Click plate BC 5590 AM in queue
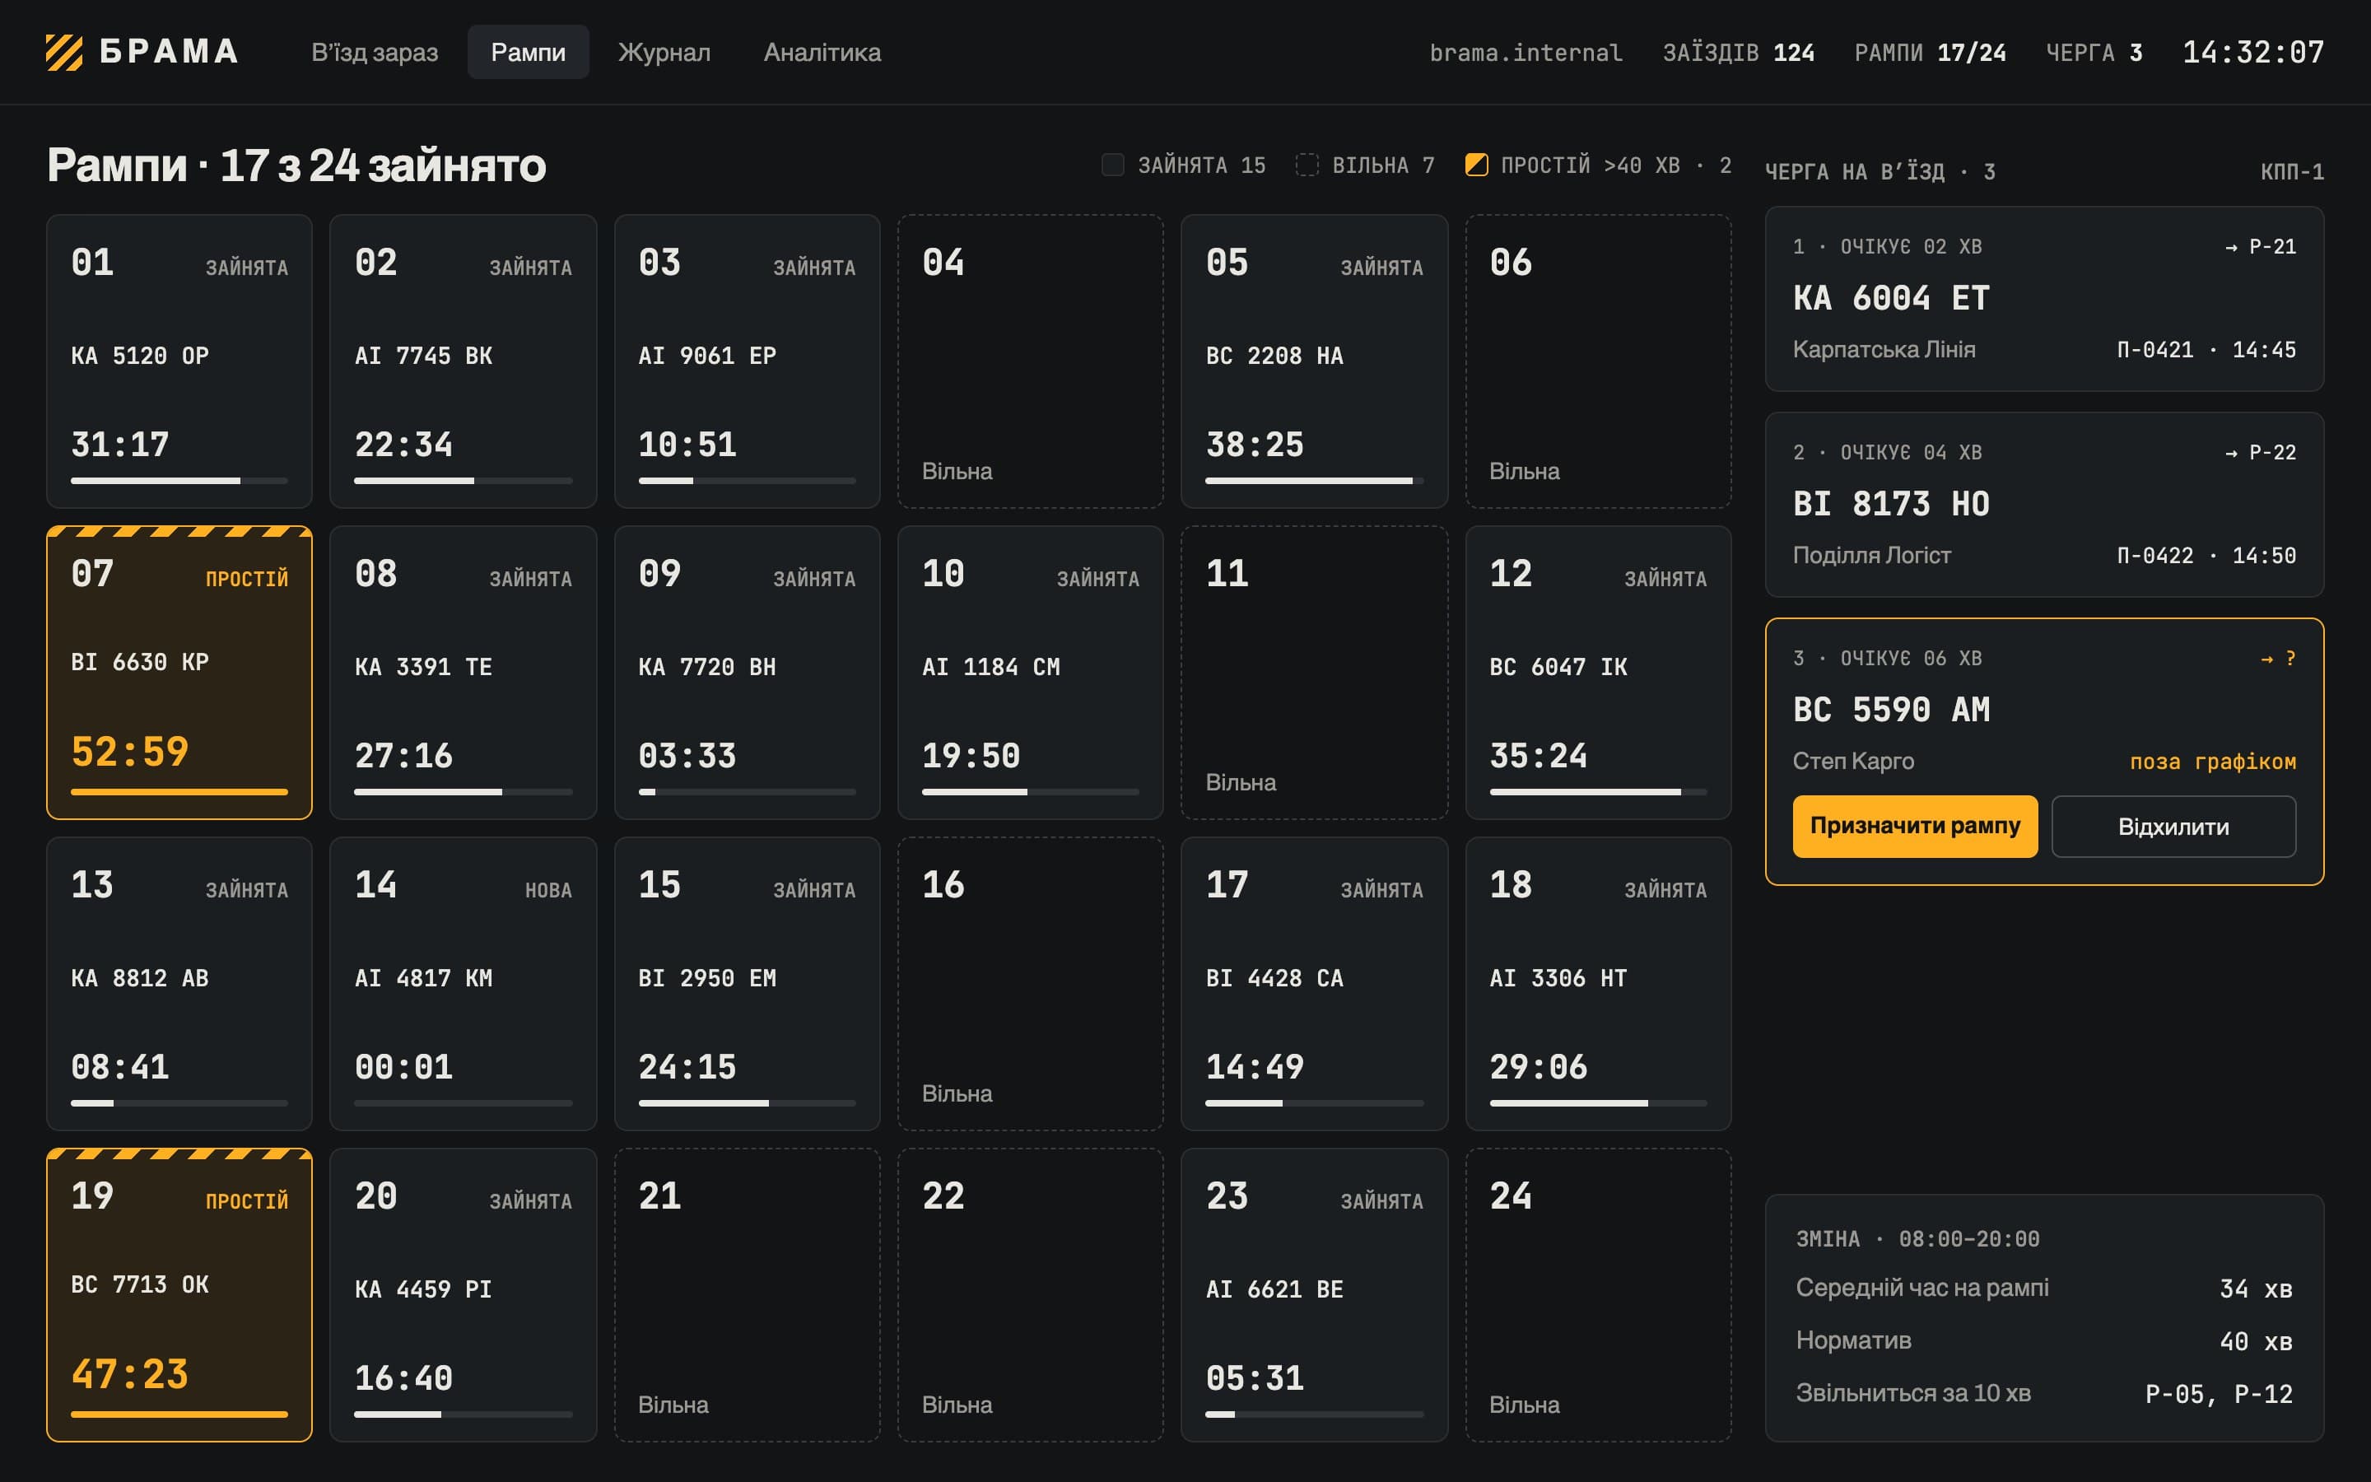The width and height of the screenshot is (2371, 1482). (x=1891, y=710)
